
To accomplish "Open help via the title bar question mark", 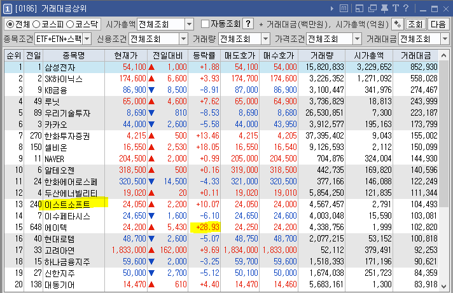I will (406, 8).
